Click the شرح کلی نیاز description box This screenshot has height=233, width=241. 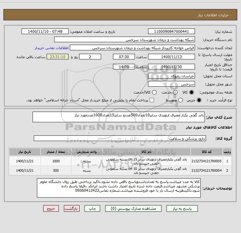(x=119, y=117)
